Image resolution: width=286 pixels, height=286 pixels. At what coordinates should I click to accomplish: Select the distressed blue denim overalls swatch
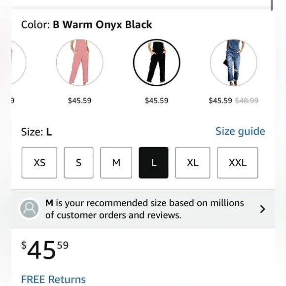(233, 63)
